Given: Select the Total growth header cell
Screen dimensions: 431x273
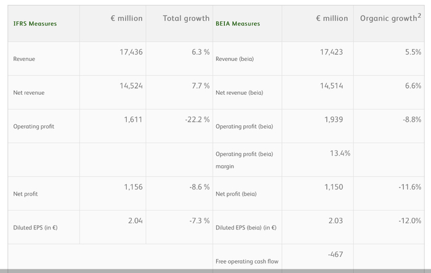Looking at the screenshot, I should (186, 18).
